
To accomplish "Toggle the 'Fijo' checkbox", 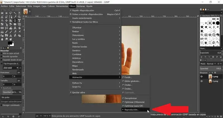I will (2, 64).
